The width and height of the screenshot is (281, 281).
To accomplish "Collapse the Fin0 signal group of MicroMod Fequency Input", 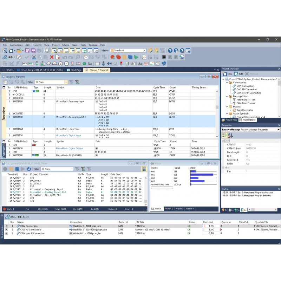I will tap(97, 102).
